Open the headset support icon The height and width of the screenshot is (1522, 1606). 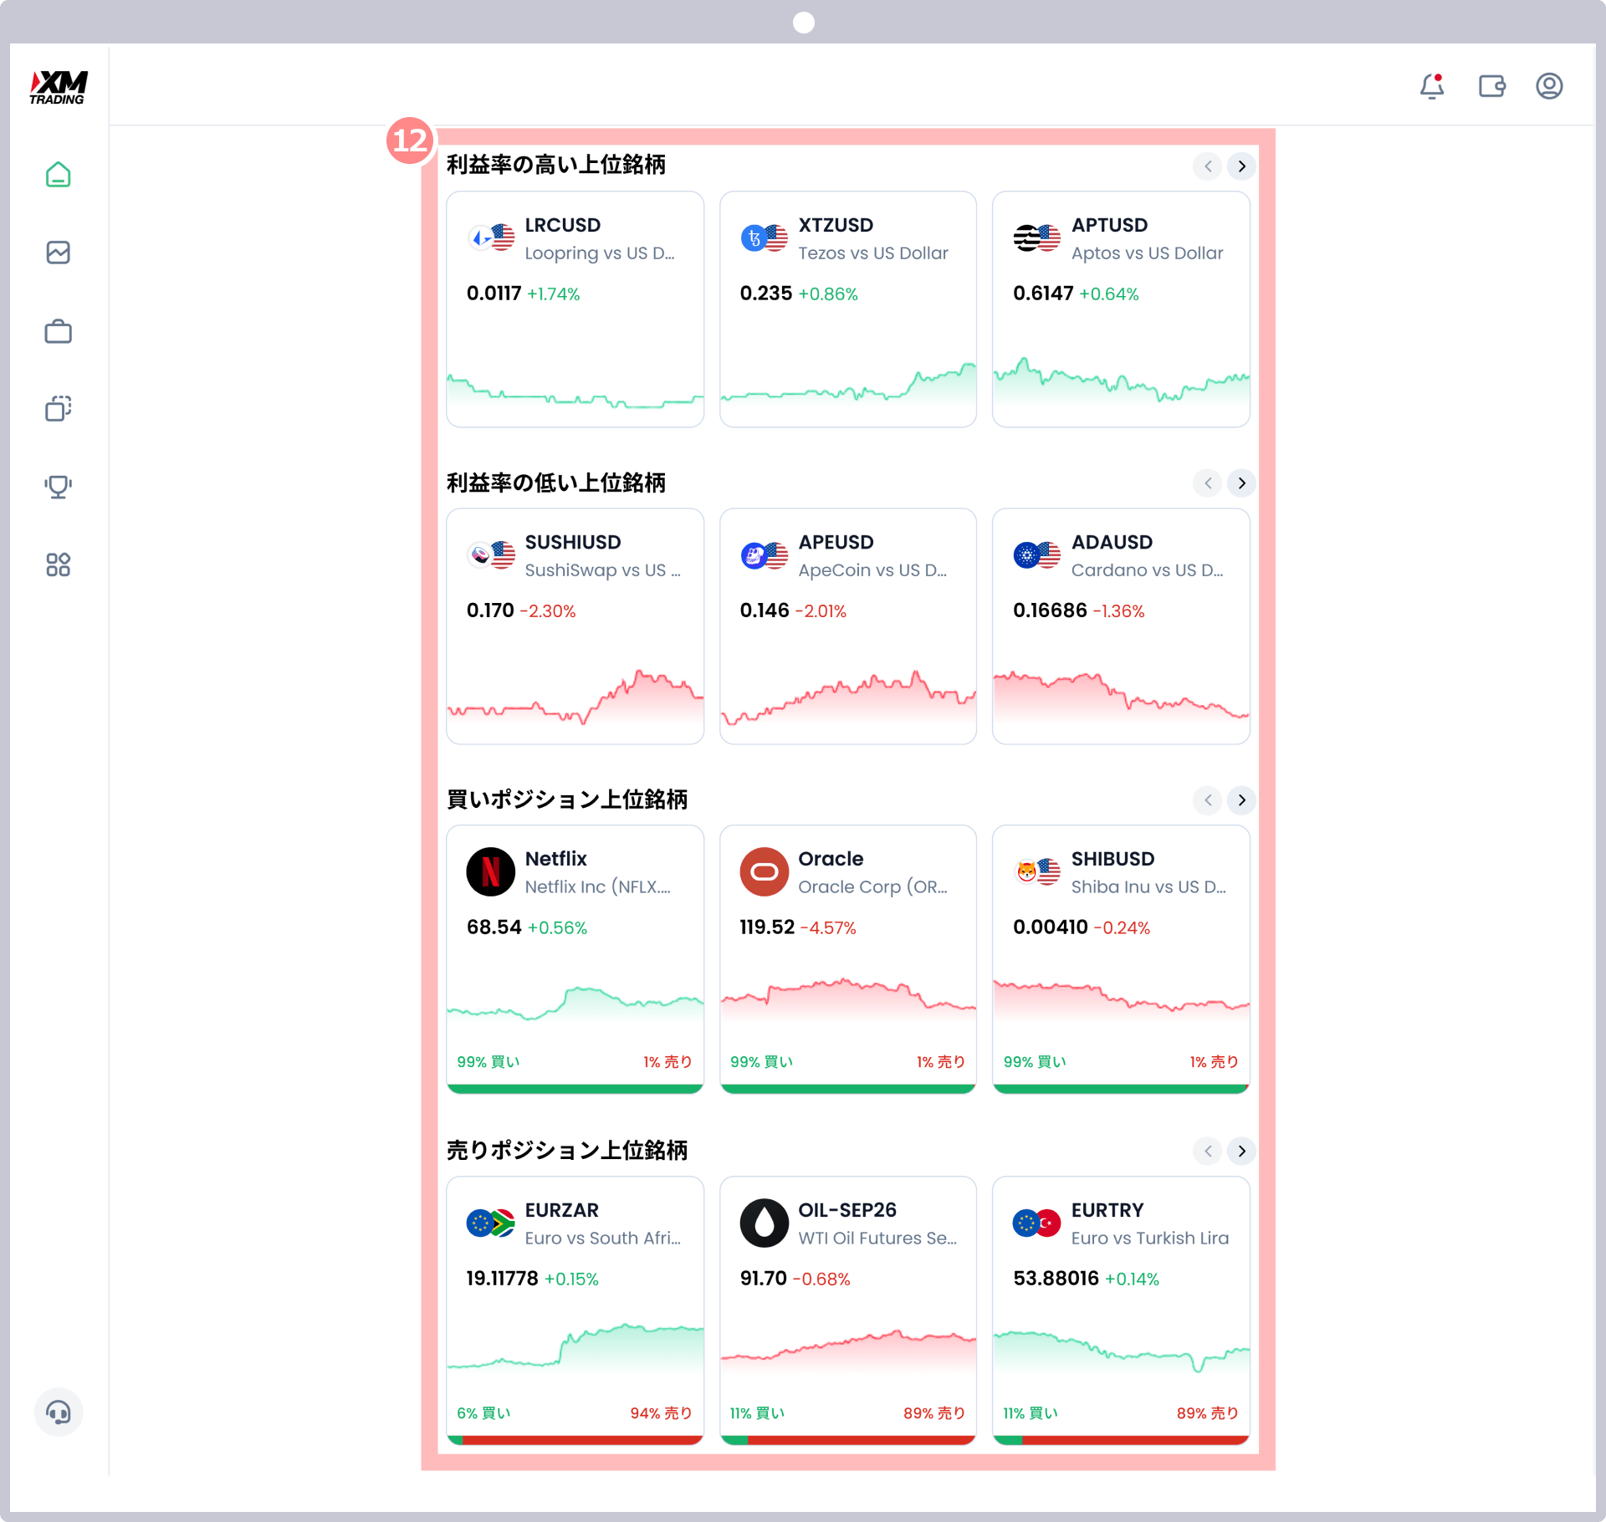59,1412
